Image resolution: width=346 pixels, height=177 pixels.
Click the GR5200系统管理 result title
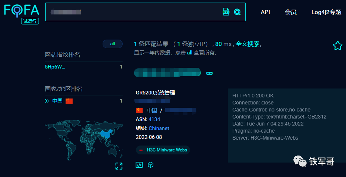click(x=155, y=93)
